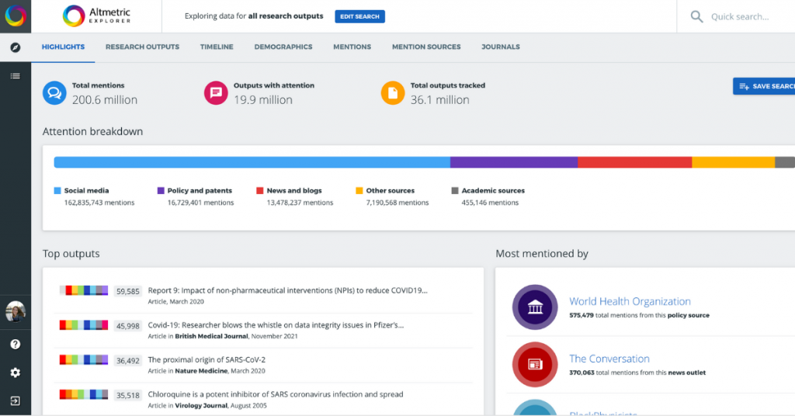
Task: Click the Other sources legend swatch
Action: point(359,190)
